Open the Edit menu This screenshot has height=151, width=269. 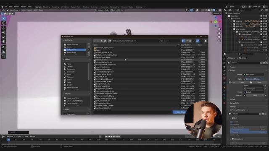coord(11,7)
